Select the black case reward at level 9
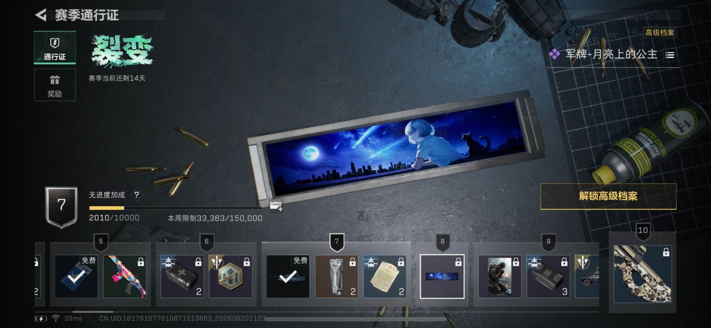711x328 pixels. (548, 276)
